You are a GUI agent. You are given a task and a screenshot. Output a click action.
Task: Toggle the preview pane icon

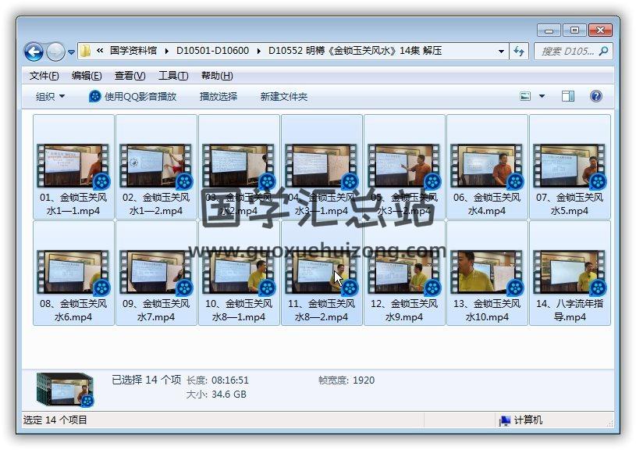568,96
